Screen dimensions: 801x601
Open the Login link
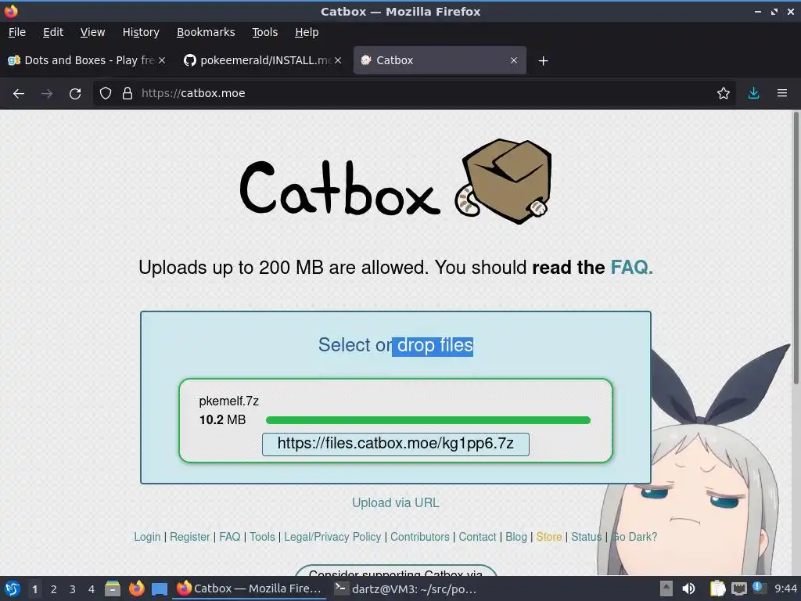(x=147, y=537)
